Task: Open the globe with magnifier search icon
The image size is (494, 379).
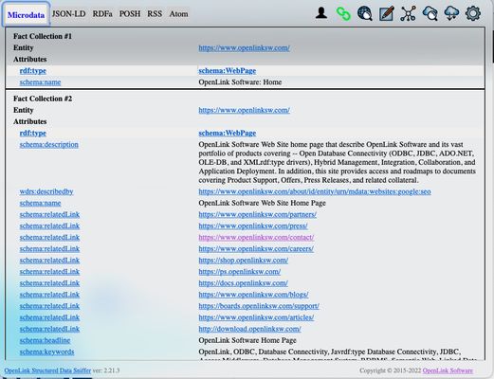Action: point(365,14)
